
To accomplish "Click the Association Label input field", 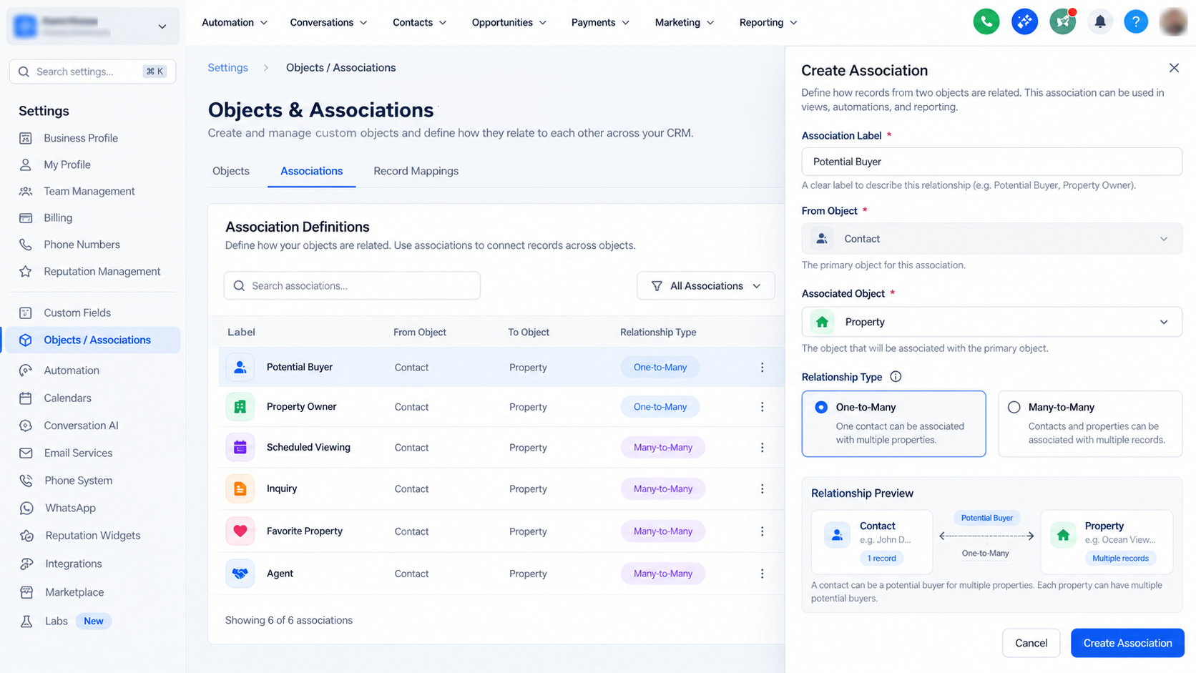I will 991,162.
